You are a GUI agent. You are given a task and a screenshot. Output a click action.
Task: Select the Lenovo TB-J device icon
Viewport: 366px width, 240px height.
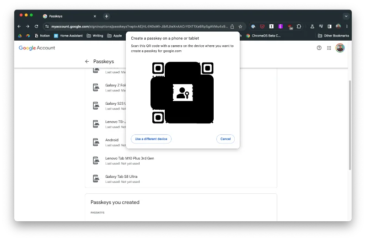tap(96, 124)
